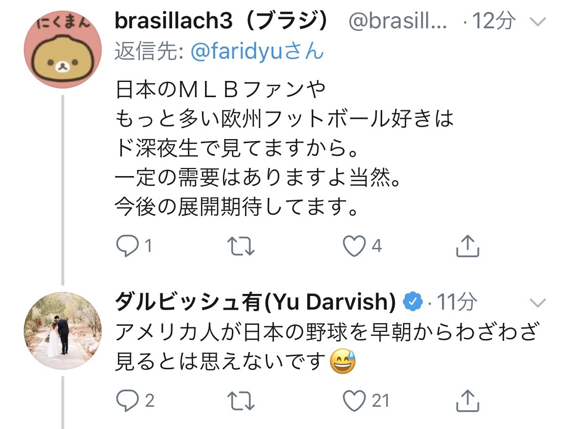This screenshot has width=569, height=429.
Task: Open ダルビッシュ有(Yu Darvish) display name
Action: 256,302
